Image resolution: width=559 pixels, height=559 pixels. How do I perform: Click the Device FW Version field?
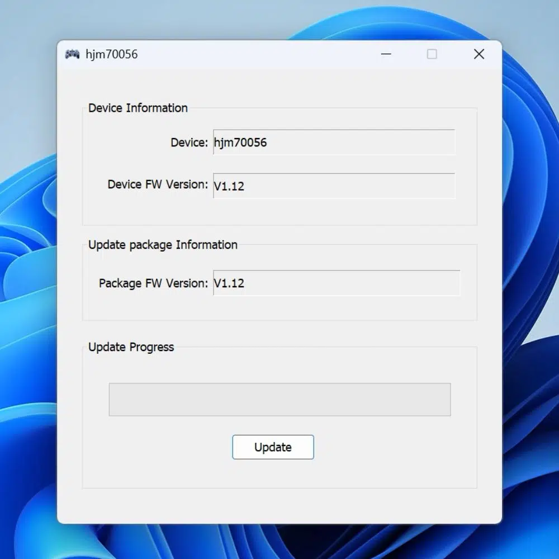(x=334, y=186)
